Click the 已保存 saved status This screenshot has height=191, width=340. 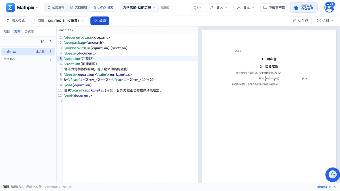[x=165, y=8]
